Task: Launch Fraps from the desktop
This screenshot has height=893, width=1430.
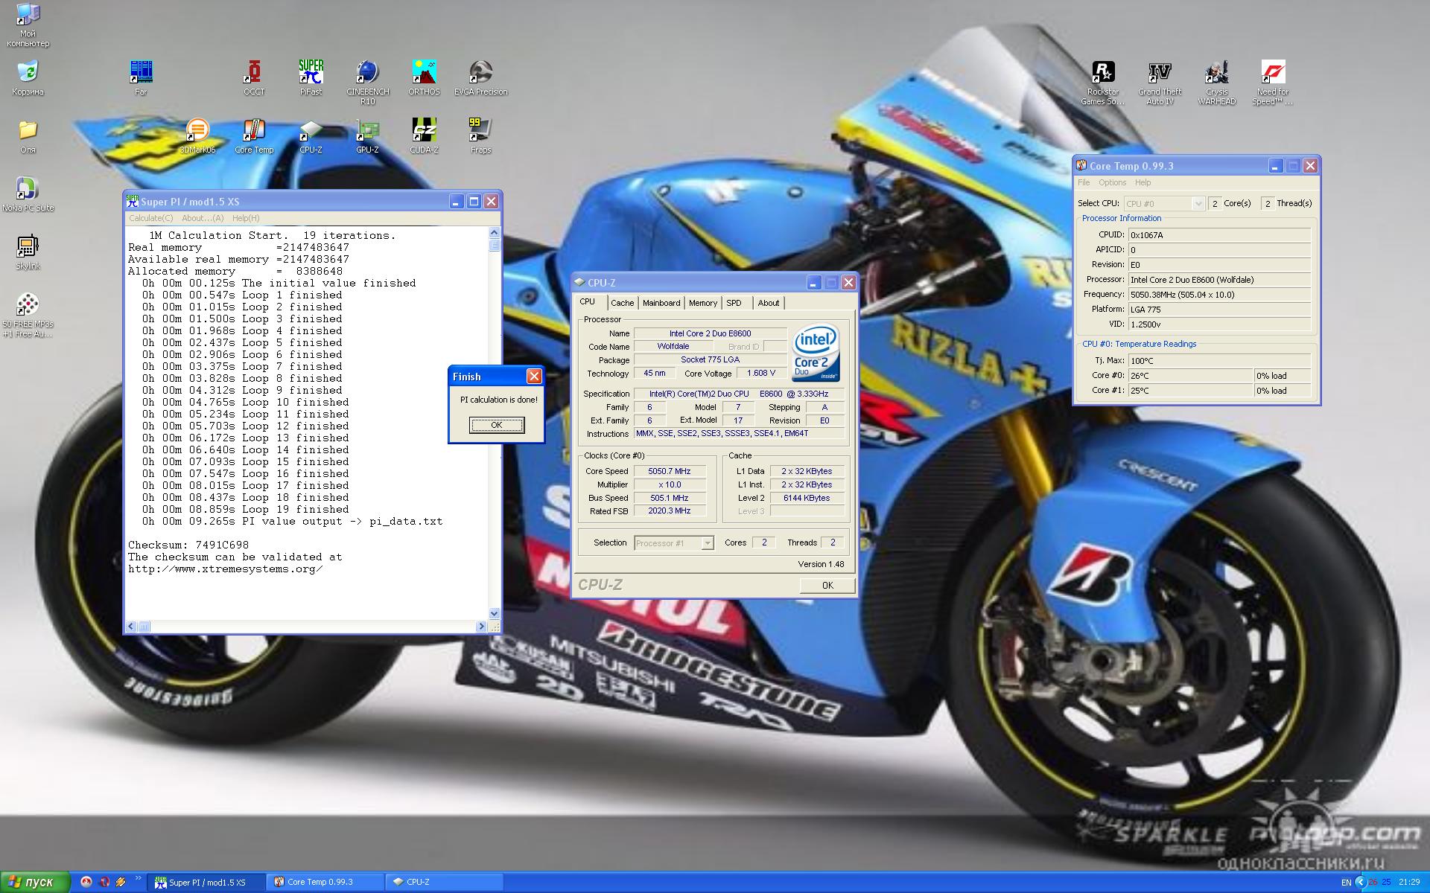Action: (480, 136)
